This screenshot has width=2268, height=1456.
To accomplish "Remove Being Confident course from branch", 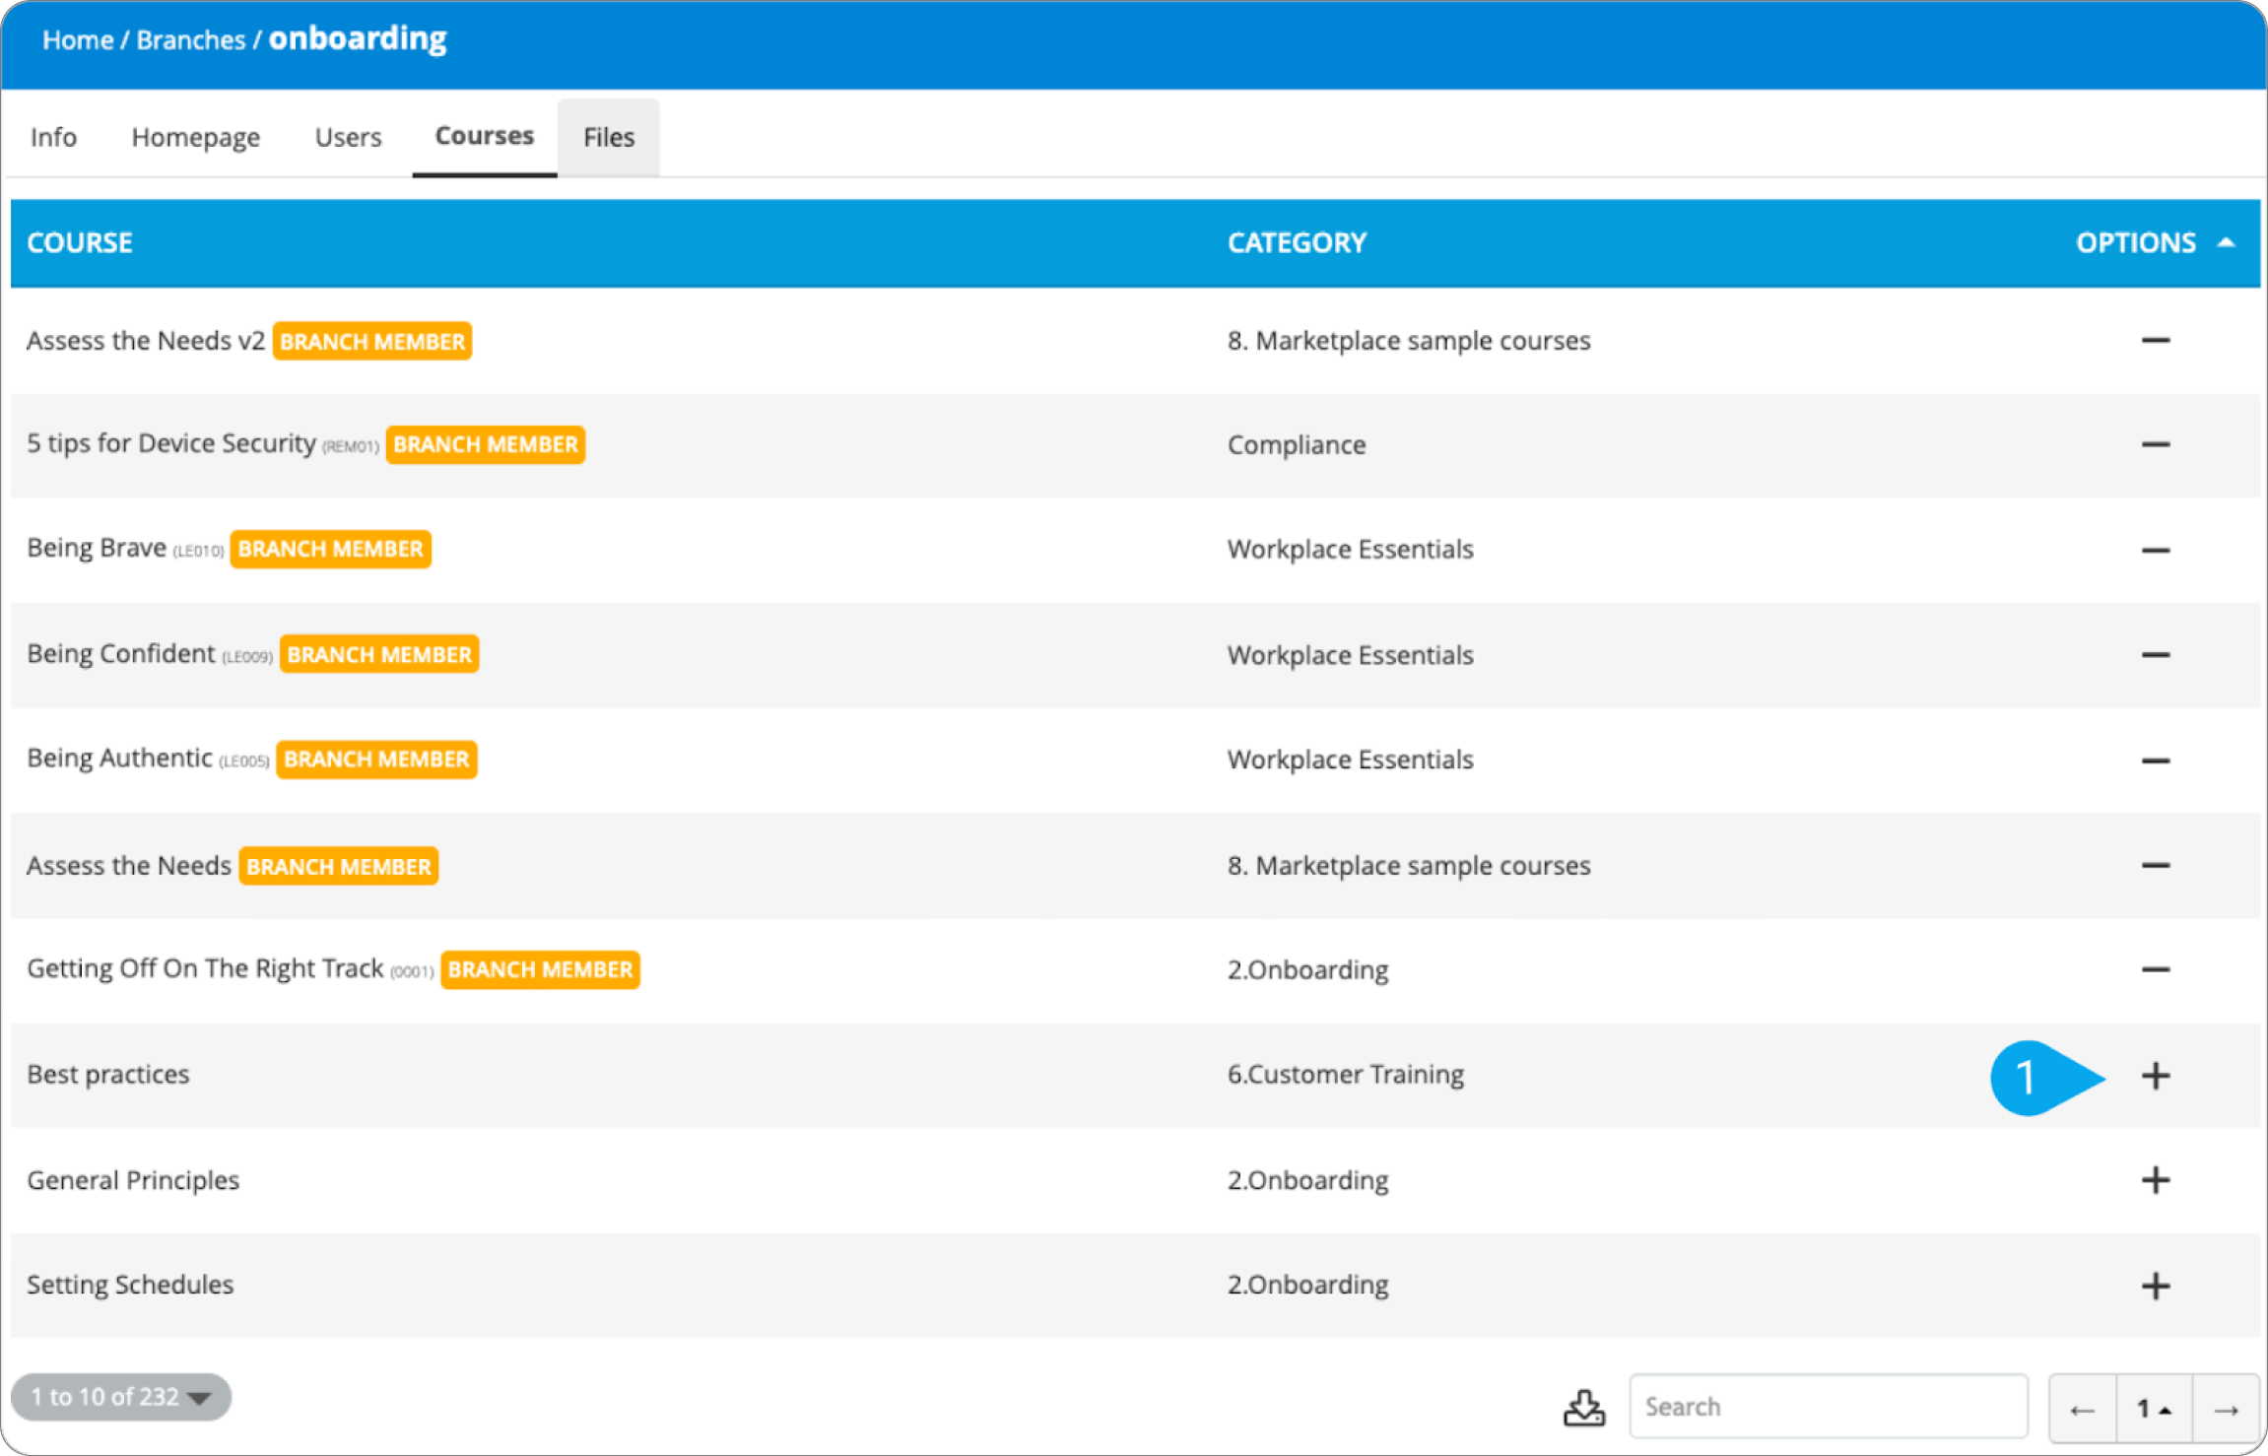I will (x=2155, y=655).
